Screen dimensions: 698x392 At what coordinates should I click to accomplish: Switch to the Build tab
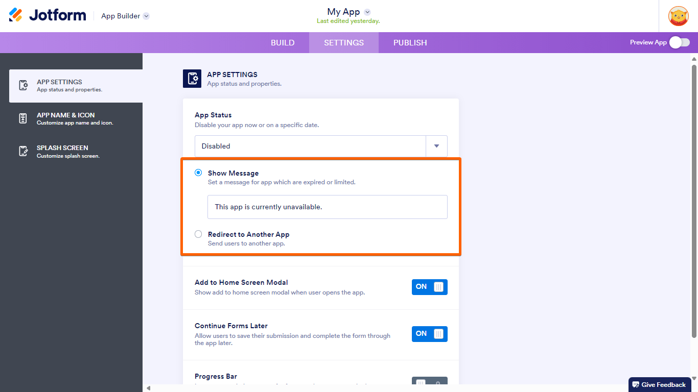[x=283, y=43]
